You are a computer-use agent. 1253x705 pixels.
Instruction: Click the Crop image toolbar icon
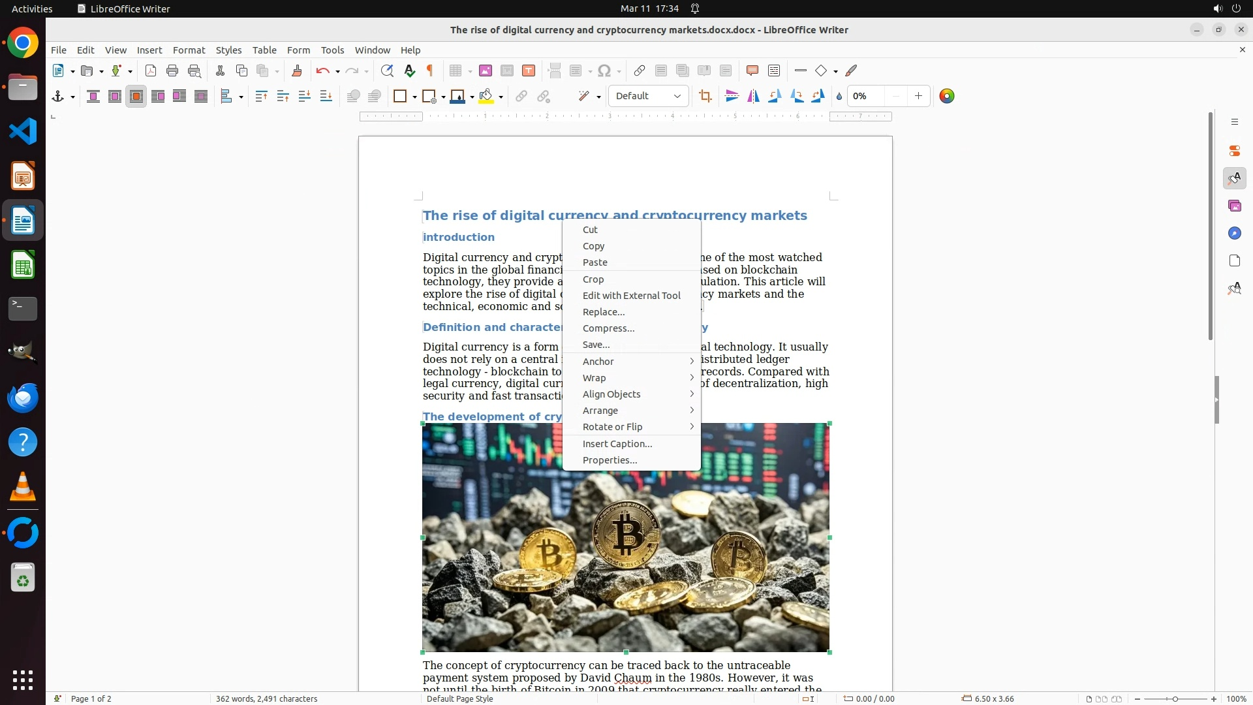point(705,97)
